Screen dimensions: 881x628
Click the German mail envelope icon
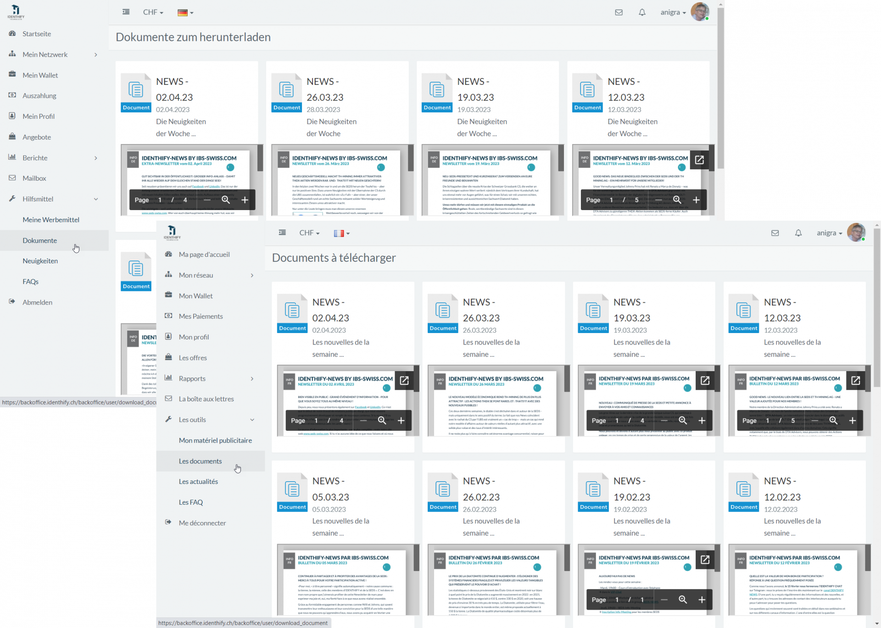[619, 12]
